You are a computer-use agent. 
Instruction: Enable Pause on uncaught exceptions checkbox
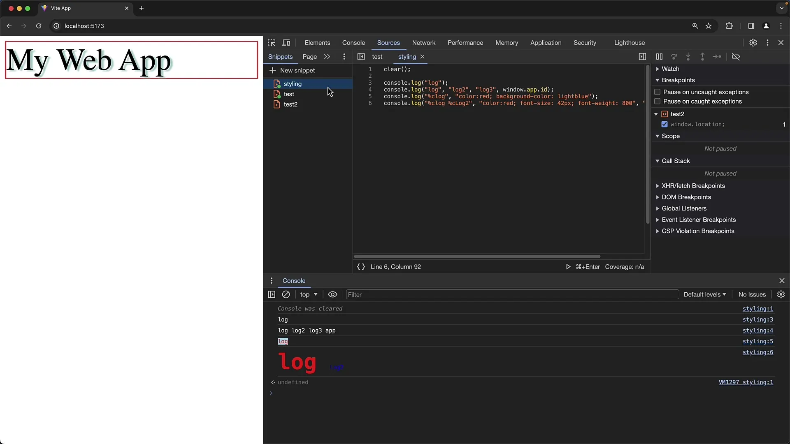click(x=658, y=92)
